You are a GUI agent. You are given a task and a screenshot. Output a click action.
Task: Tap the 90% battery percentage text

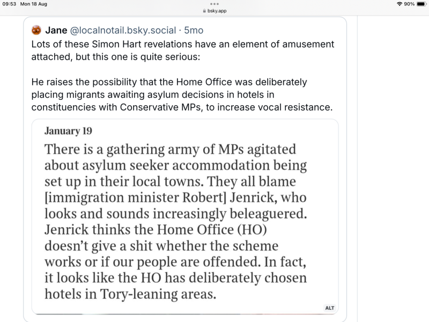point(410,4)
